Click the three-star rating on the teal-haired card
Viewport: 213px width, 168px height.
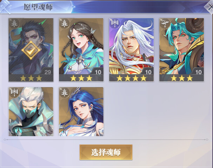tap(182, 78)
